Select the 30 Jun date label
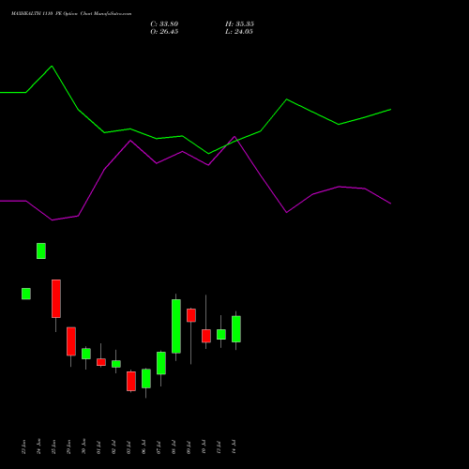Screen dimensions: 469x469 (x=83, y=446)
